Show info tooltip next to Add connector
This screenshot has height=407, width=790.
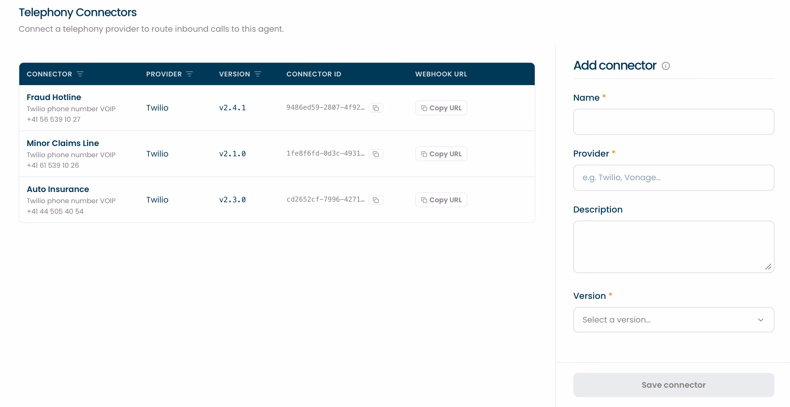(x=666, y=66)
